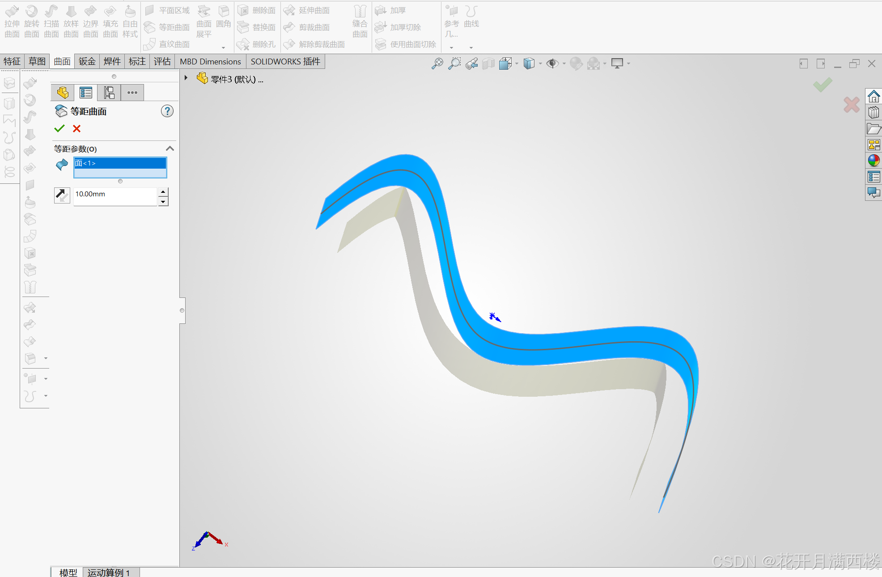This screenshot has height=577, width=882.
Task: Click the View Orientation cube icon
Action: click(505, 64)
